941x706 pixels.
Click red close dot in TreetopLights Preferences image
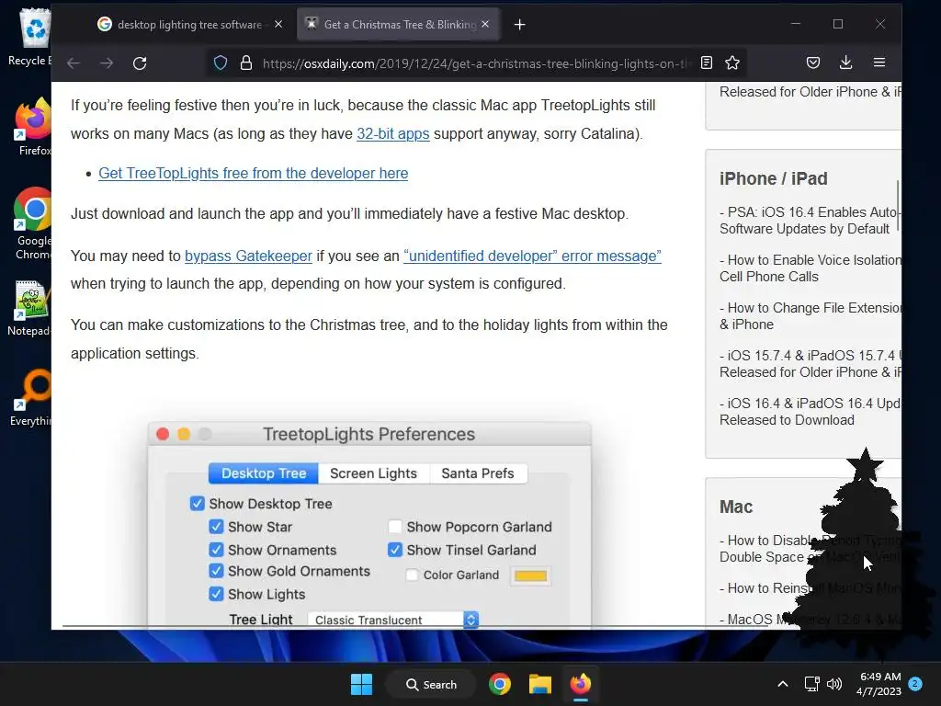(x=163, y=434)
